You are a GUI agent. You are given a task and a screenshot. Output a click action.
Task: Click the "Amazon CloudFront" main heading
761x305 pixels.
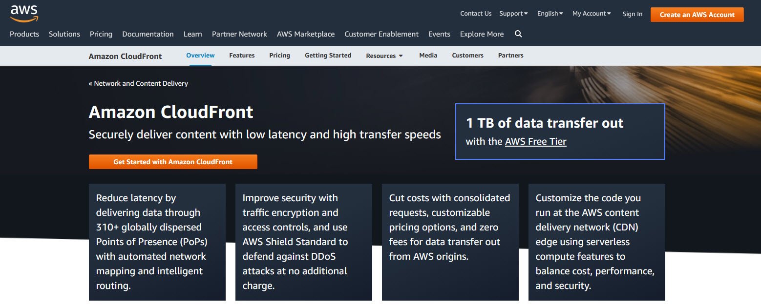tap(171, 112)
